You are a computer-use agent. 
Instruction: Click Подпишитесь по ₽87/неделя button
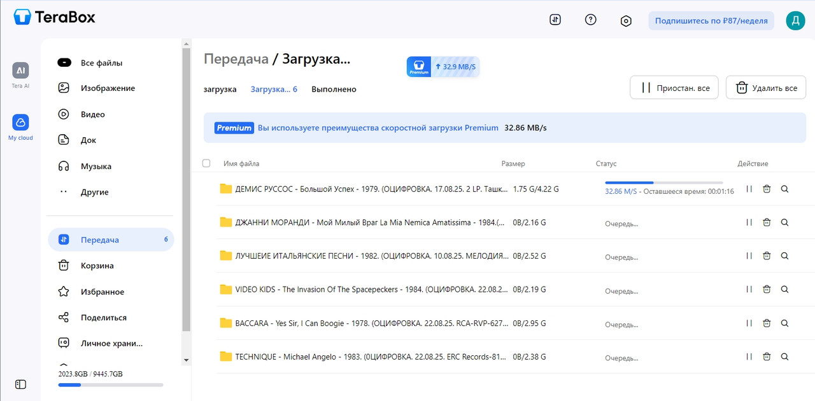(711, 20)
